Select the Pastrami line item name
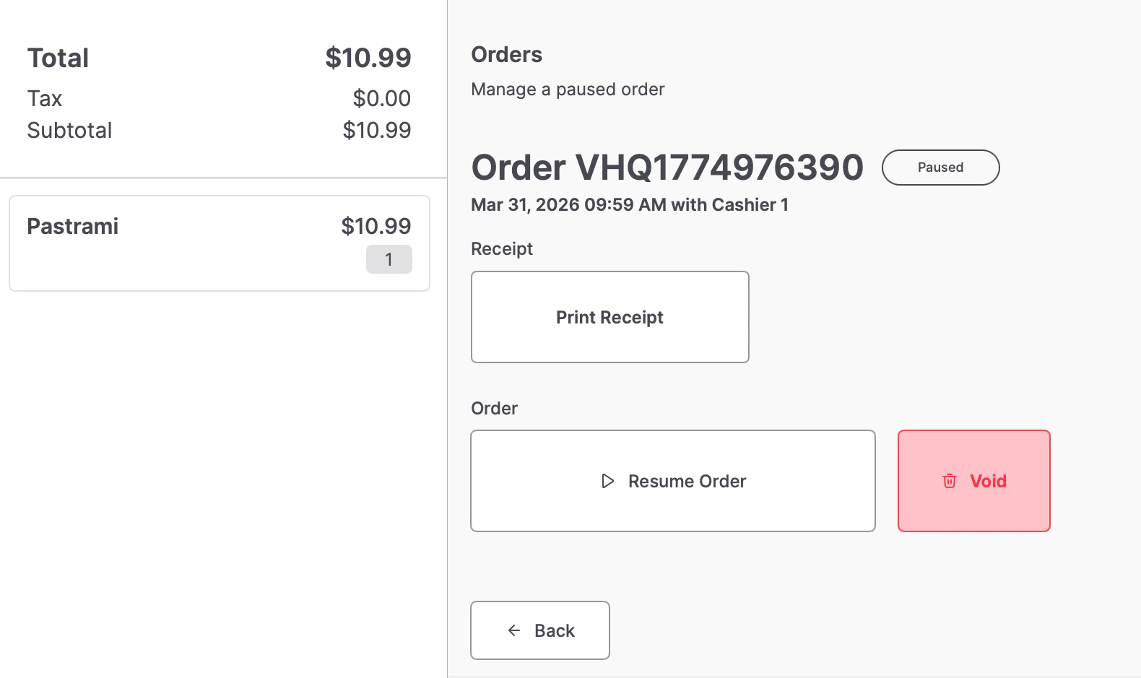 tap(73, 226)
